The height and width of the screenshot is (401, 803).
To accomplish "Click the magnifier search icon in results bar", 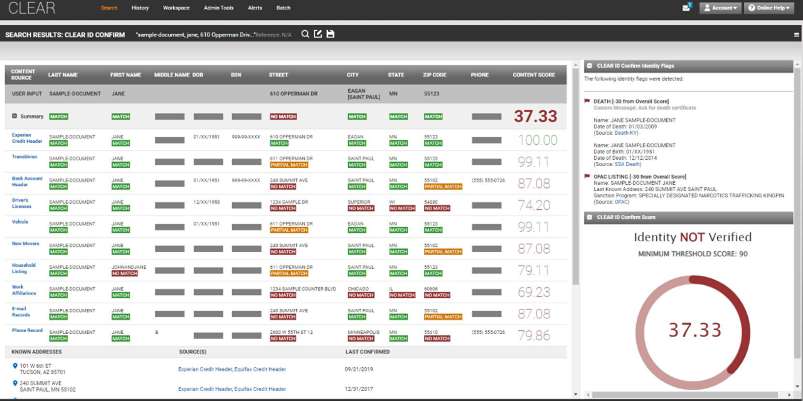I will [x=305, y=34].
